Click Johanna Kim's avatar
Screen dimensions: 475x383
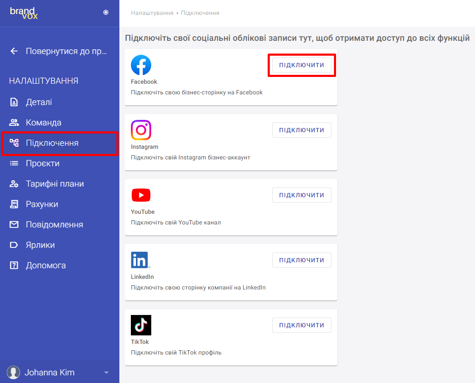[x=13, y=372]
